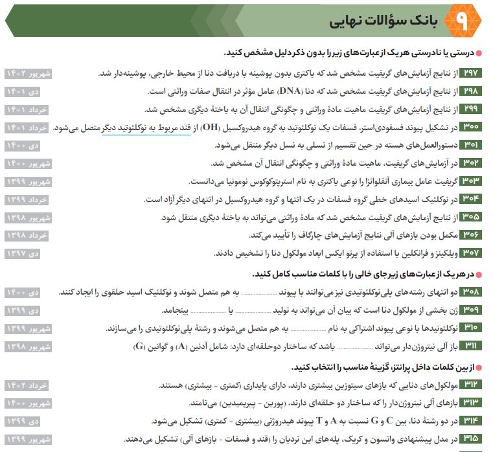Image resolution: width=493 pixels, height=452 pixels.
Task: Select question number badge ۳۰۴
Action: coord(470,199)
